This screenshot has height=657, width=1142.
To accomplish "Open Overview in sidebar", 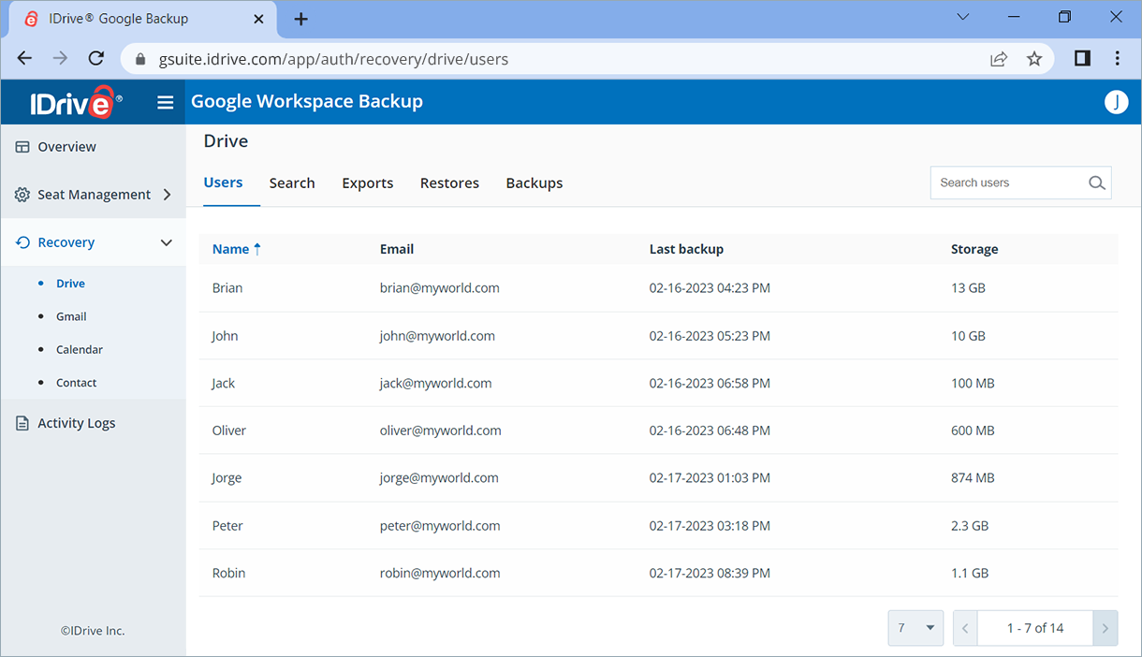I will point(66,147).
